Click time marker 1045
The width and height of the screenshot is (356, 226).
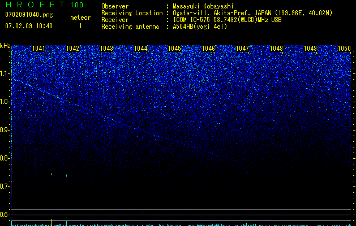tap(174, 49)
